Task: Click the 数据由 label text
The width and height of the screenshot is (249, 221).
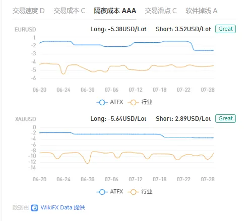Action: tap(21, 207)
